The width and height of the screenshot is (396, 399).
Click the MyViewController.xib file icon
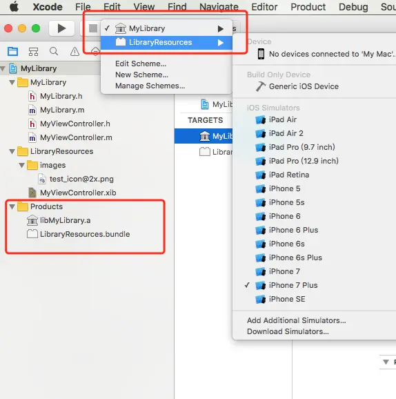pyautogui.click(x=32, y=193)
